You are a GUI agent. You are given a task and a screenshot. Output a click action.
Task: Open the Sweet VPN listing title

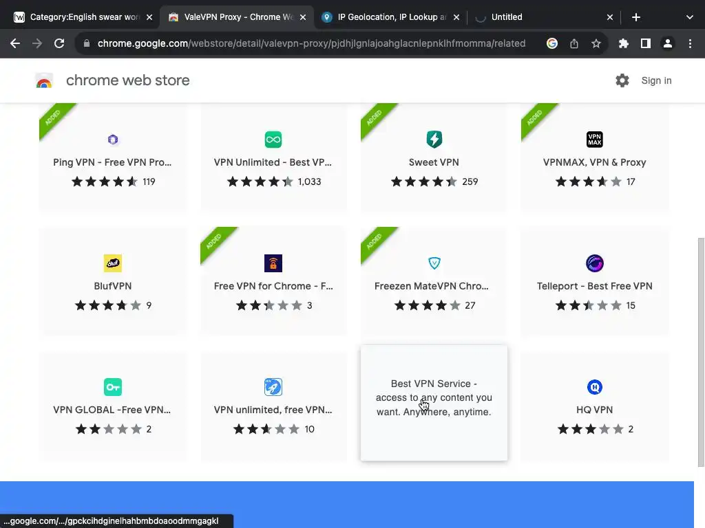(x=434, y=162)
